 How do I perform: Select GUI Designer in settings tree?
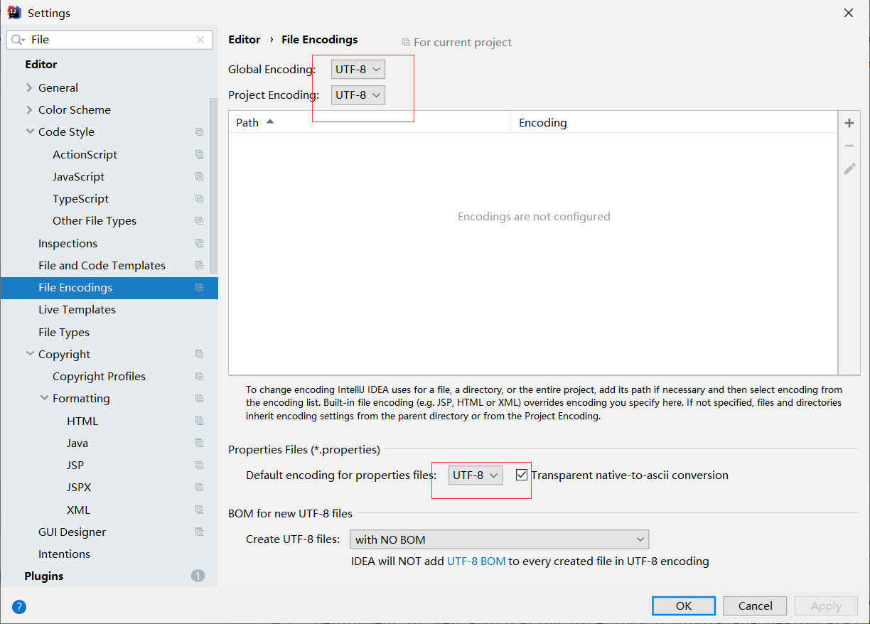(72, 532)
